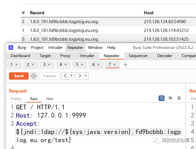
Task: Switch to the Proxy tab
Action: tap(65, 56)
